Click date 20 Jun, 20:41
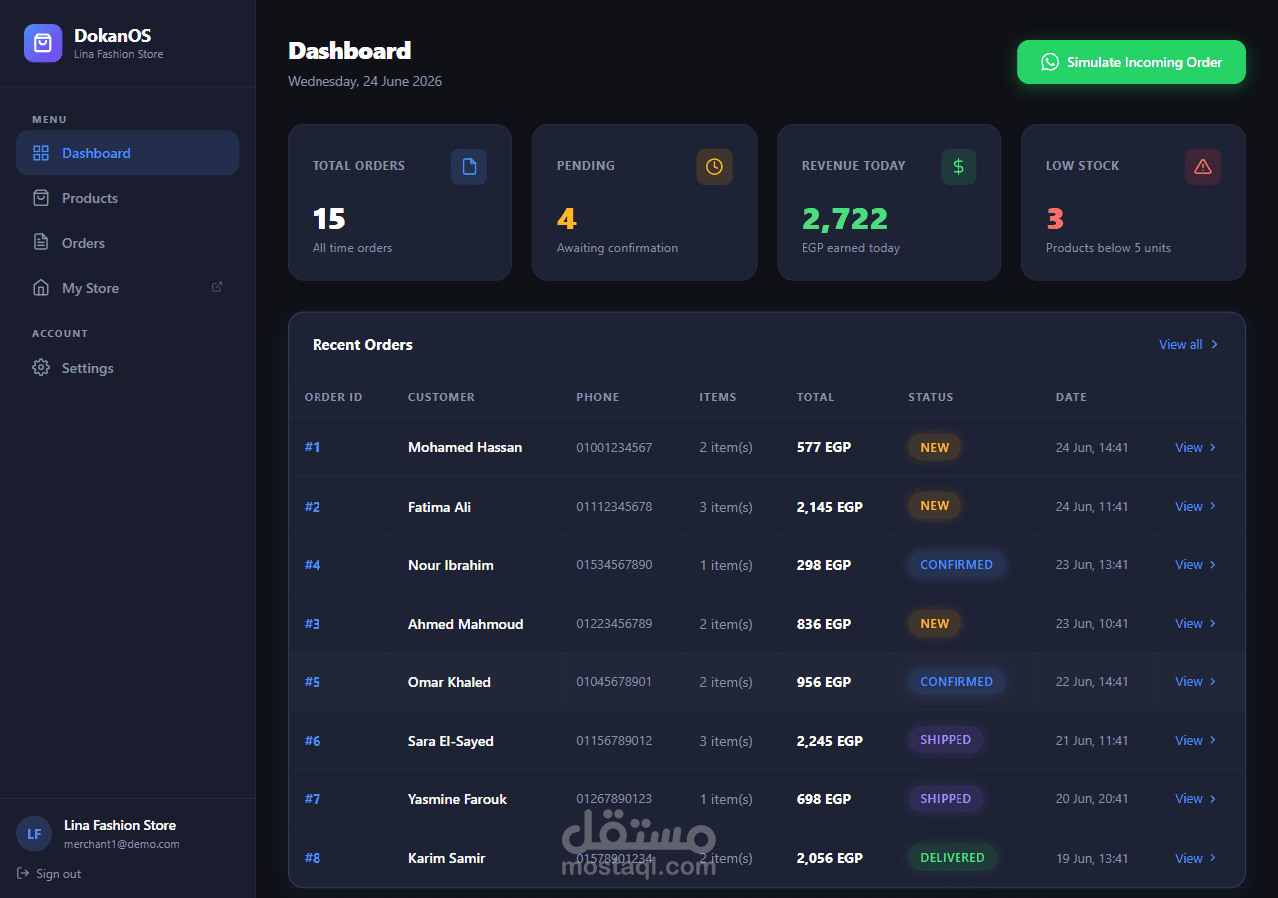This screenshot has height=898, width=1278. pos(1092,799)
